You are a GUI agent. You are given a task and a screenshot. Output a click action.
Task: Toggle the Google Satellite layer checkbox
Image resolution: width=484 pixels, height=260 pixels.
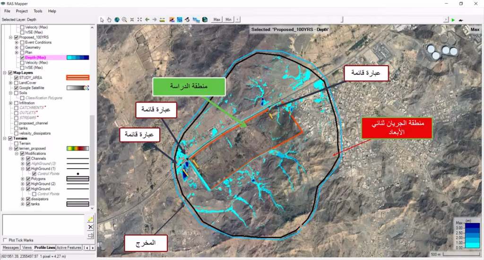coord(17,88)
